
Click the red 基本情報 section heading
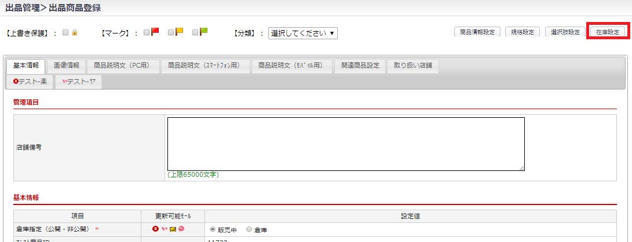click(x=26, y=198)
